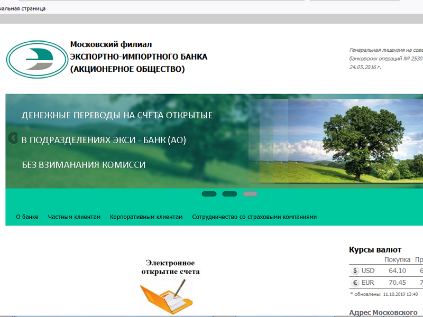Click the USD buy rate 64.10

pos(397,271)
